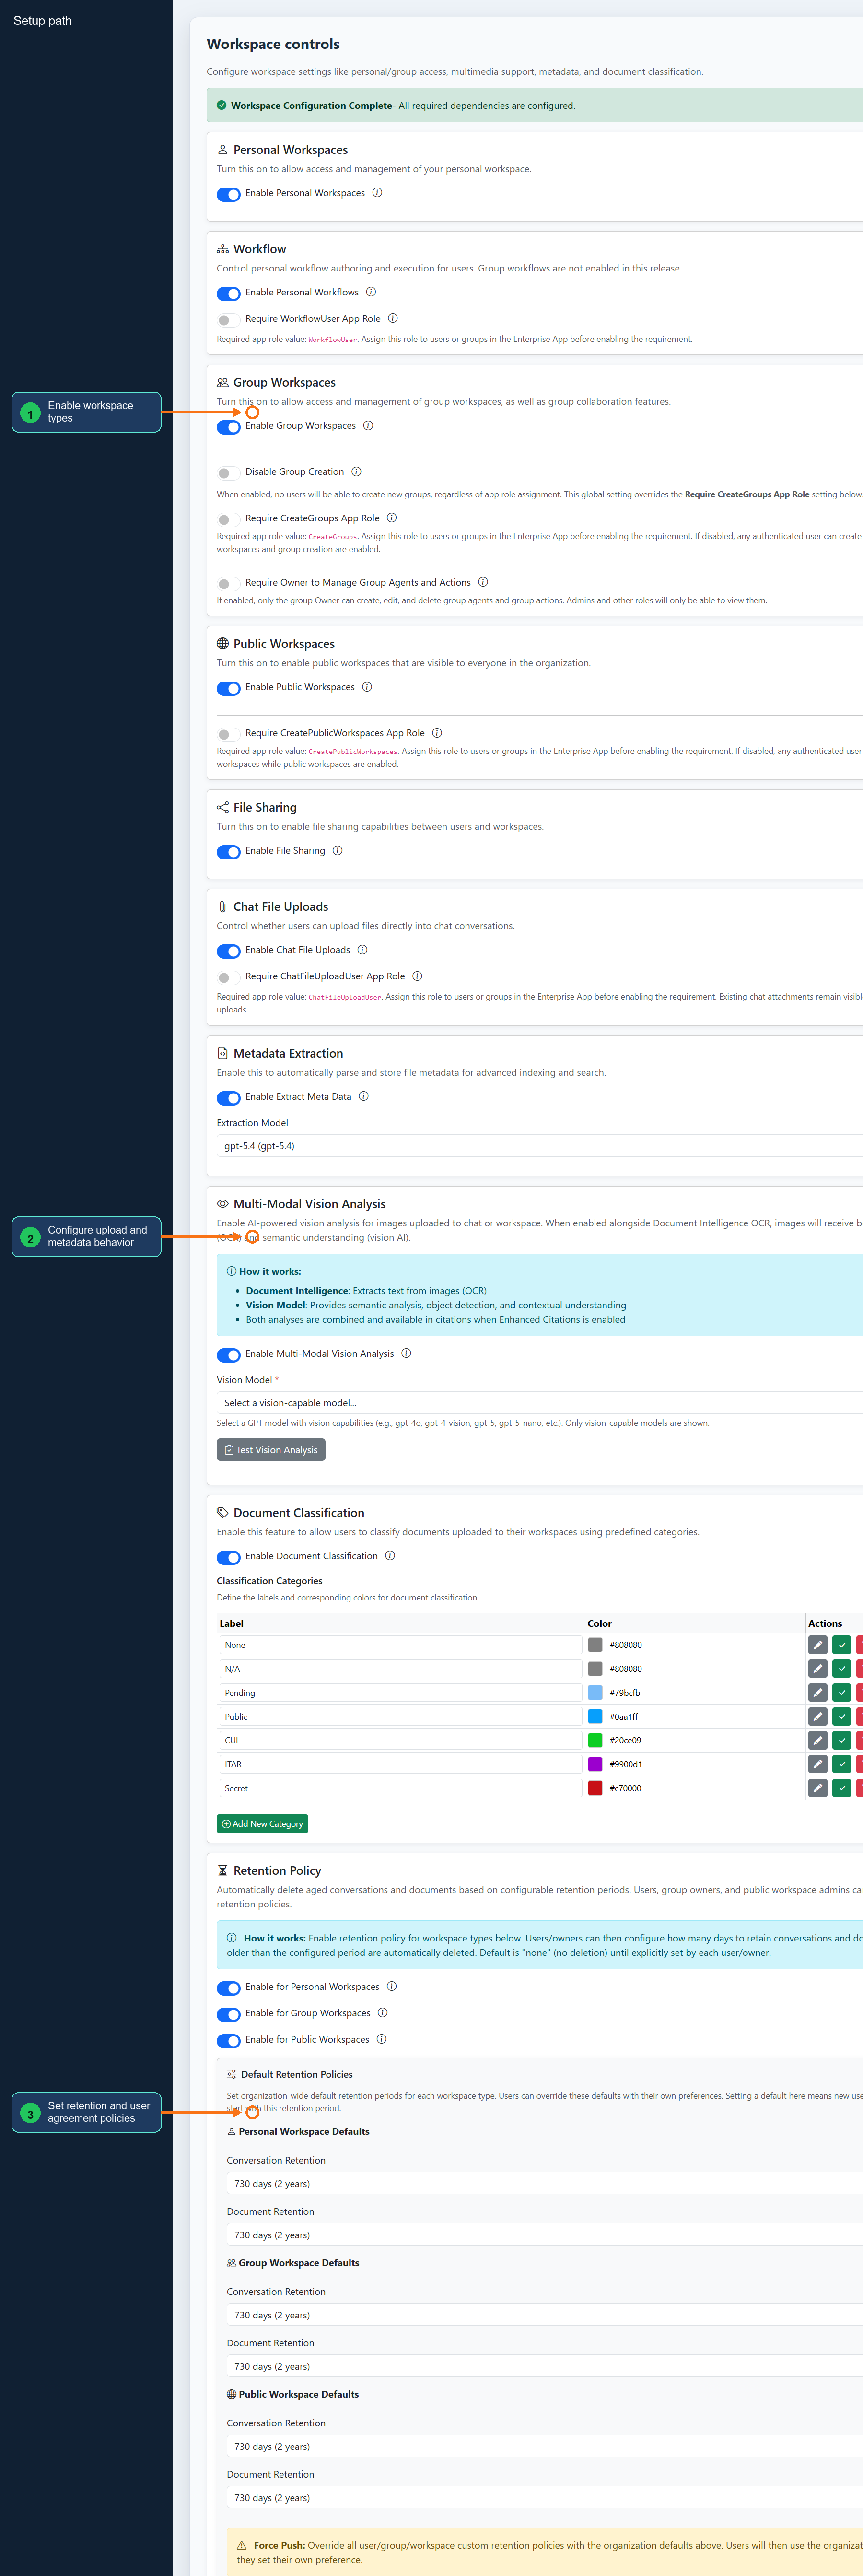This screenshot has height=2576, width=863.
Task: Open Group Workspace Document Retention dropdown
Action: [545, 2366]
